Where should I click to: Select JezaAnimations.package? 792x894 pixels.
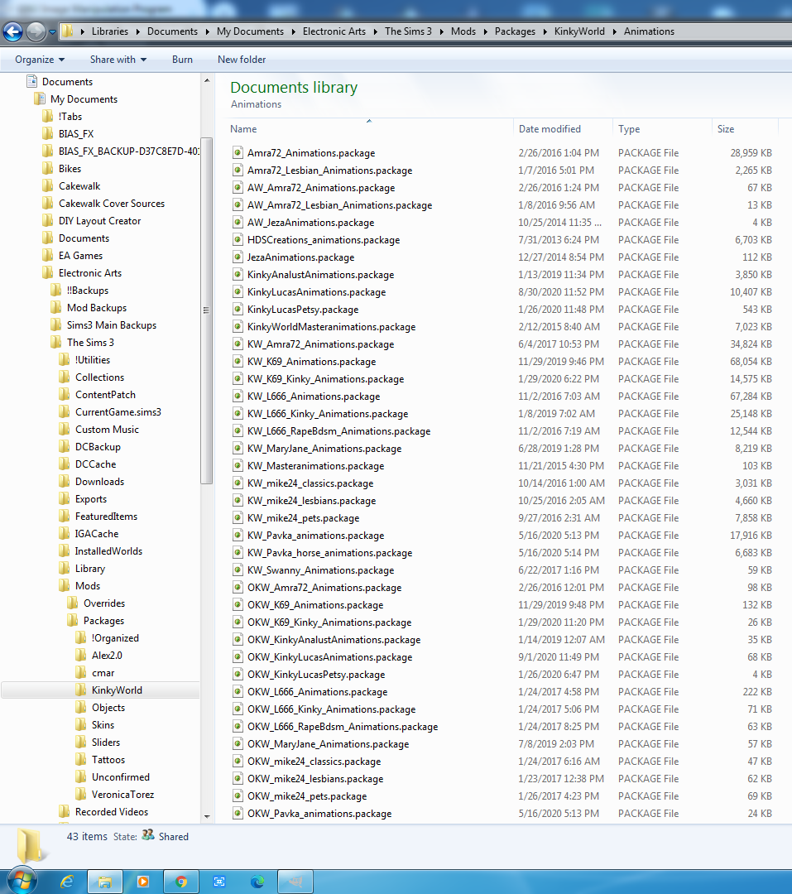pyautogui.click(x=300, y=257)
